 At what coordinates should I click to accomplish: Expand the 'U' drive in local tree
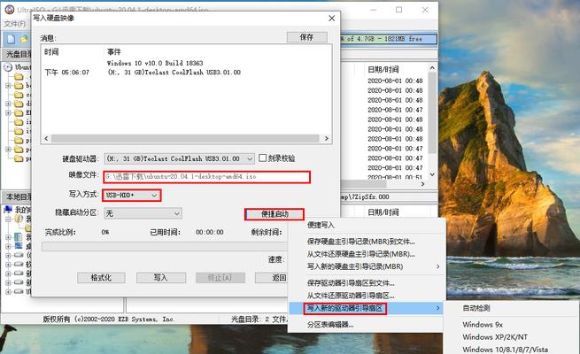(8, 291)
